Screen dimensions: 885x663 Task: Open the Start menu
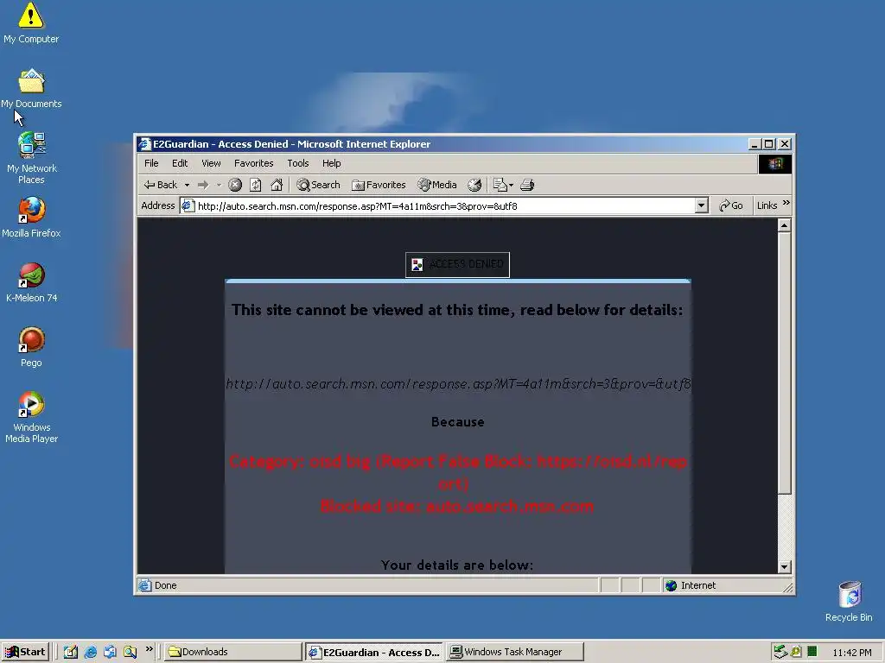click(25, 653)
